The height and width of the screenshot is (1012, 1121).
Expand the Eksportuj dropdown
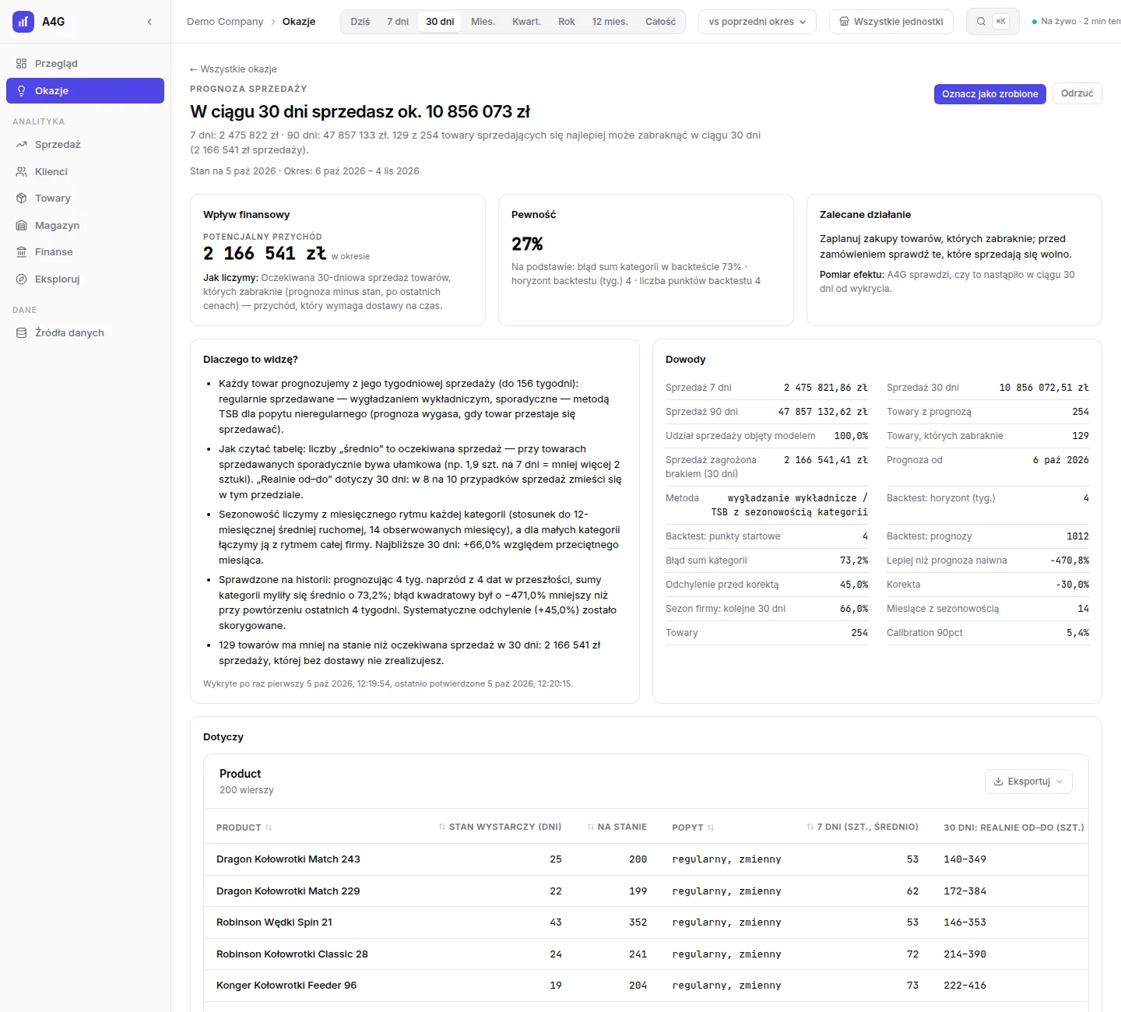coord(1028,782)
